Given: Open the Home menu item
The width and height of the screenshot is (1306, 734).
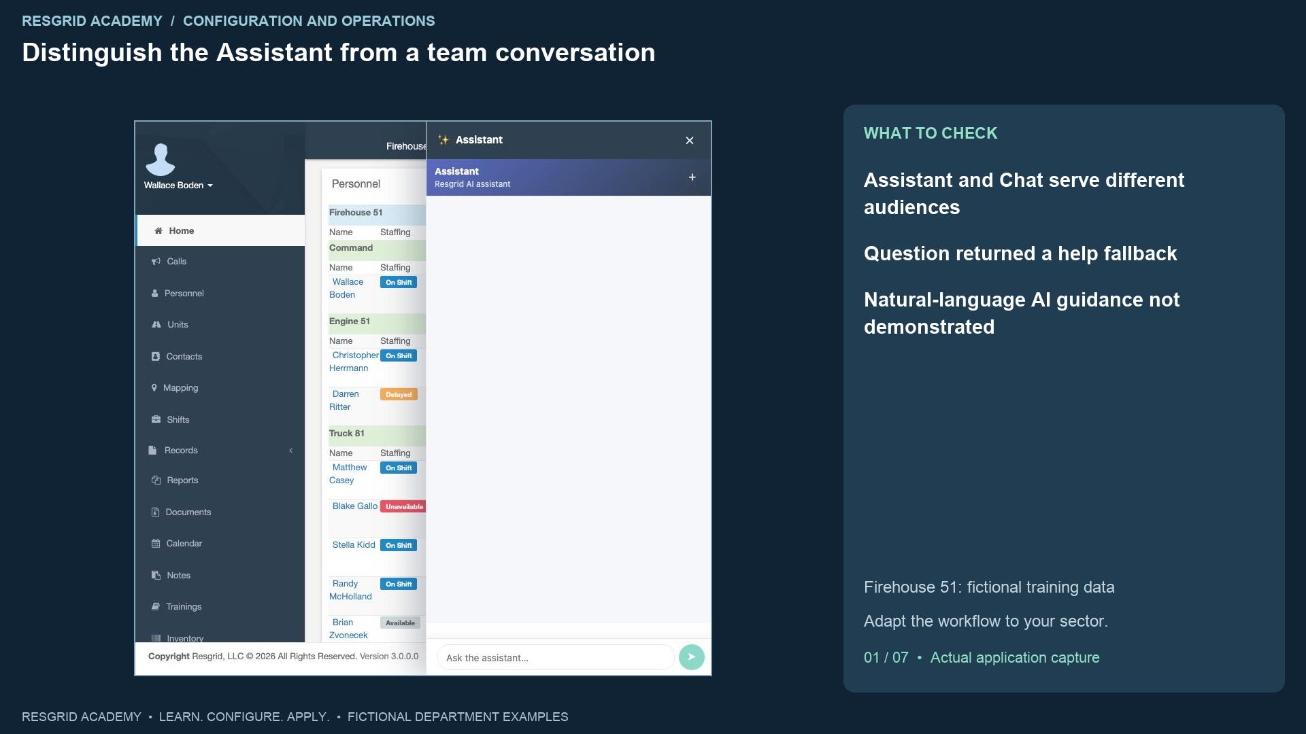Looking at the screenshot, I should point(220,230).
